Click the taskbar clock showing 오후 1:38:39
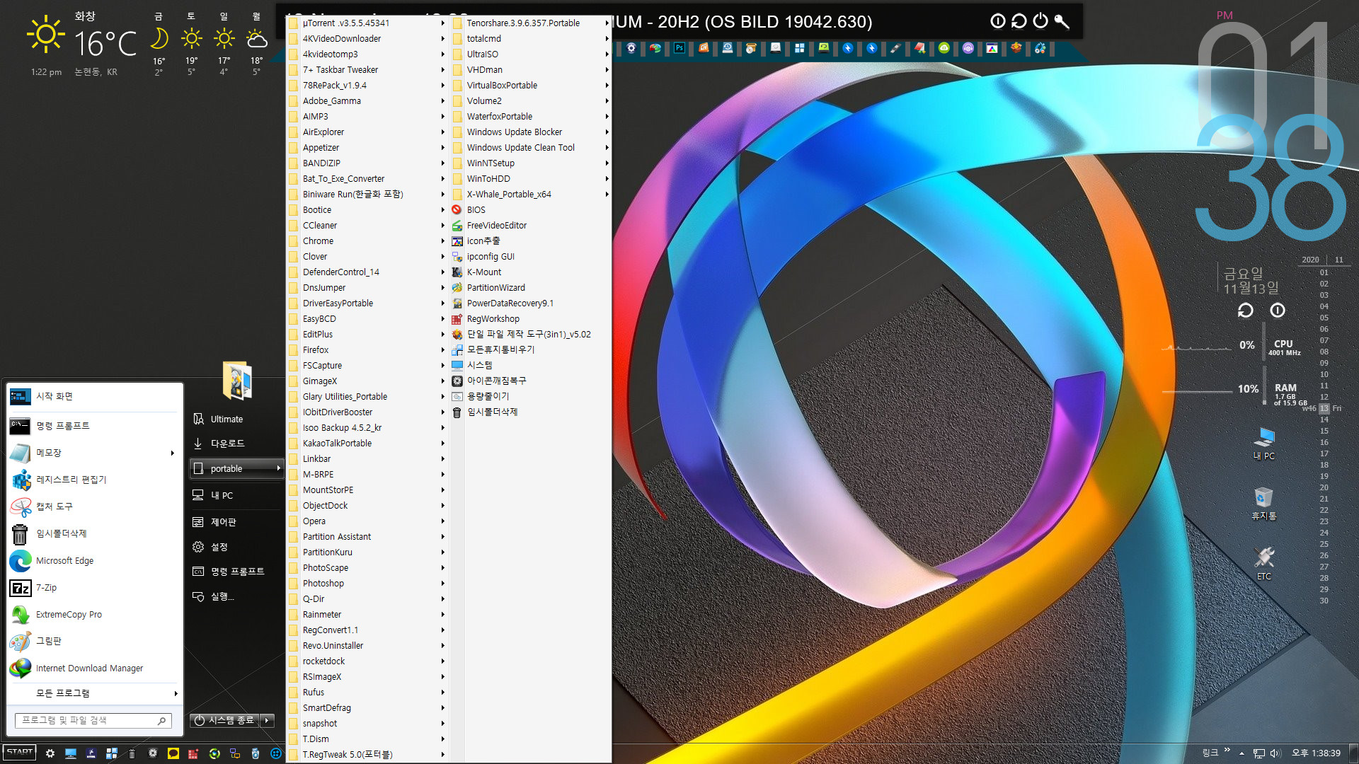Viewport: 1359px width, 764px height. point(1316,753)
